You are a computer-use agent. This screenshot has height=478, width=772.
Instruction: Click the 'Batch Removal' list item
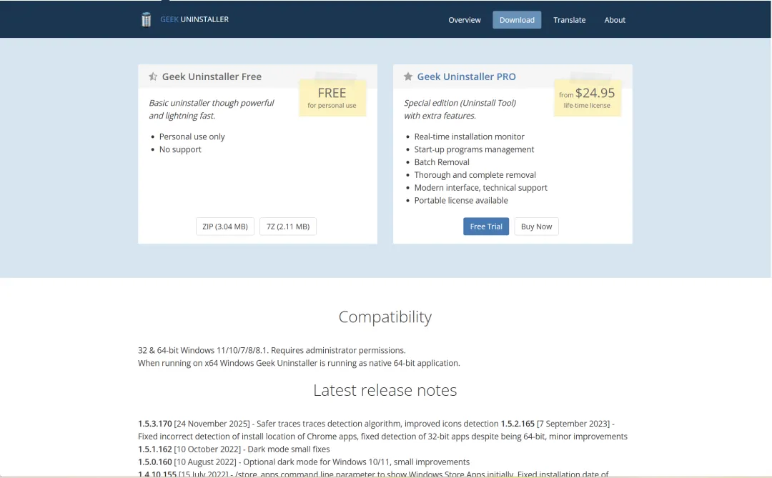pos(442,162)
